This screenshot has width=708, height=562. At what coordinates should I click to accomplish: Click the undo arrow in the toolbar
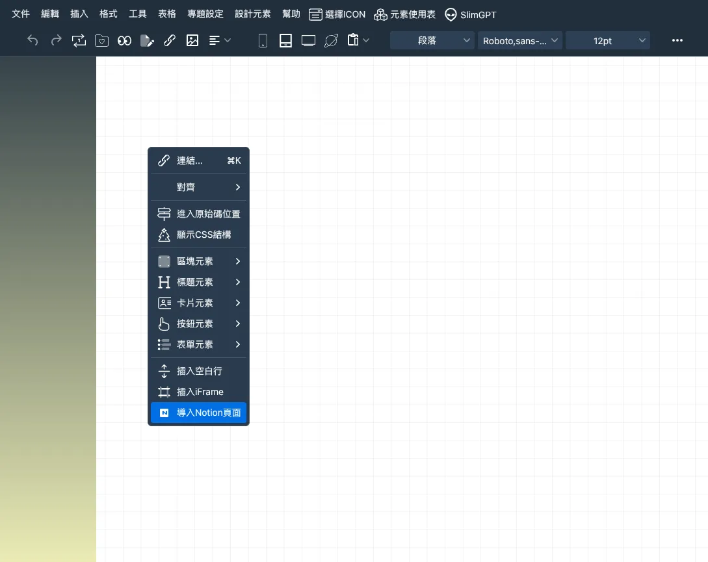coord(33,40)
